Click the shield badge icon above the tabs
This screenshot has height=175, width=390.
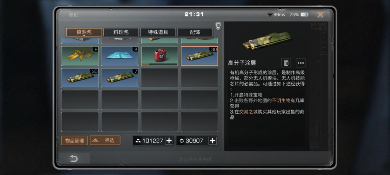coord(218,26)
